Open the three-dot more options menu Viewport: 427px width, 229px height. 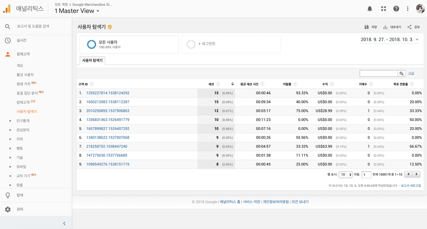(x=408, y=9)
